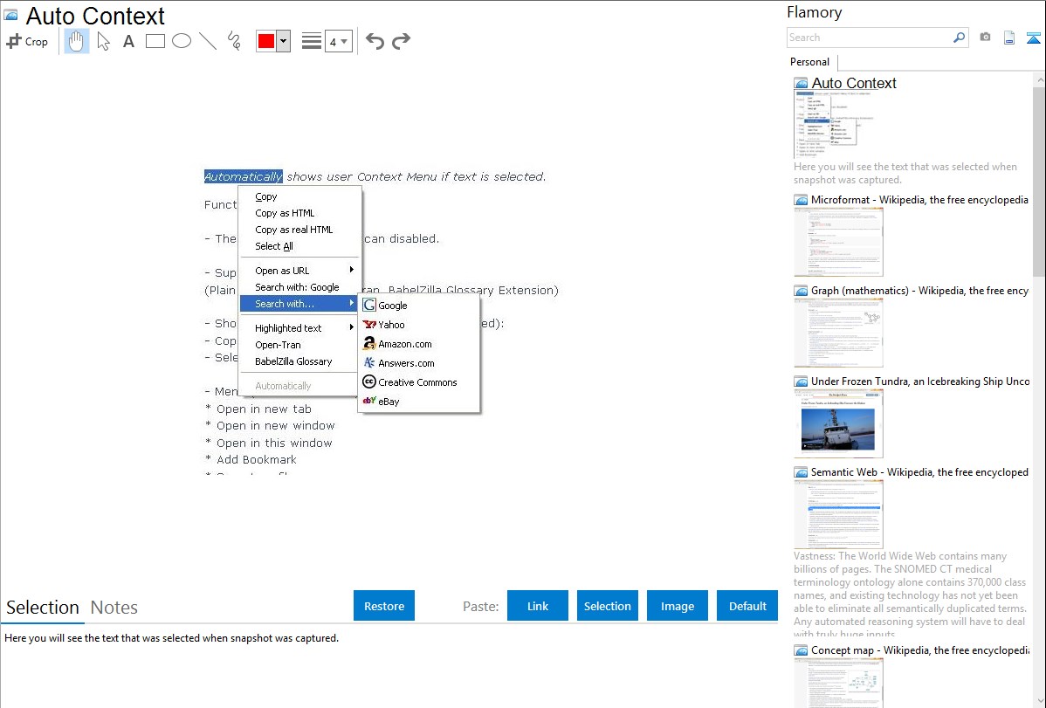Choose Copy as real HTML entry
The height and width of the screenshot is (708, 1046).
click(299, 230)
